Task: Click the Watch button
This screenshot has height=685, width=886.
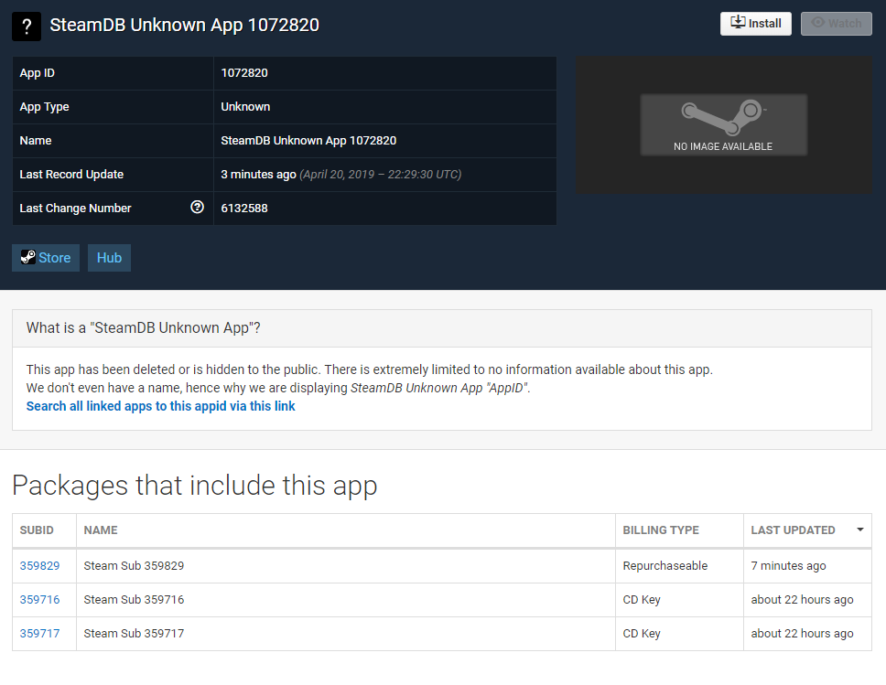Action: coord(837,23)
